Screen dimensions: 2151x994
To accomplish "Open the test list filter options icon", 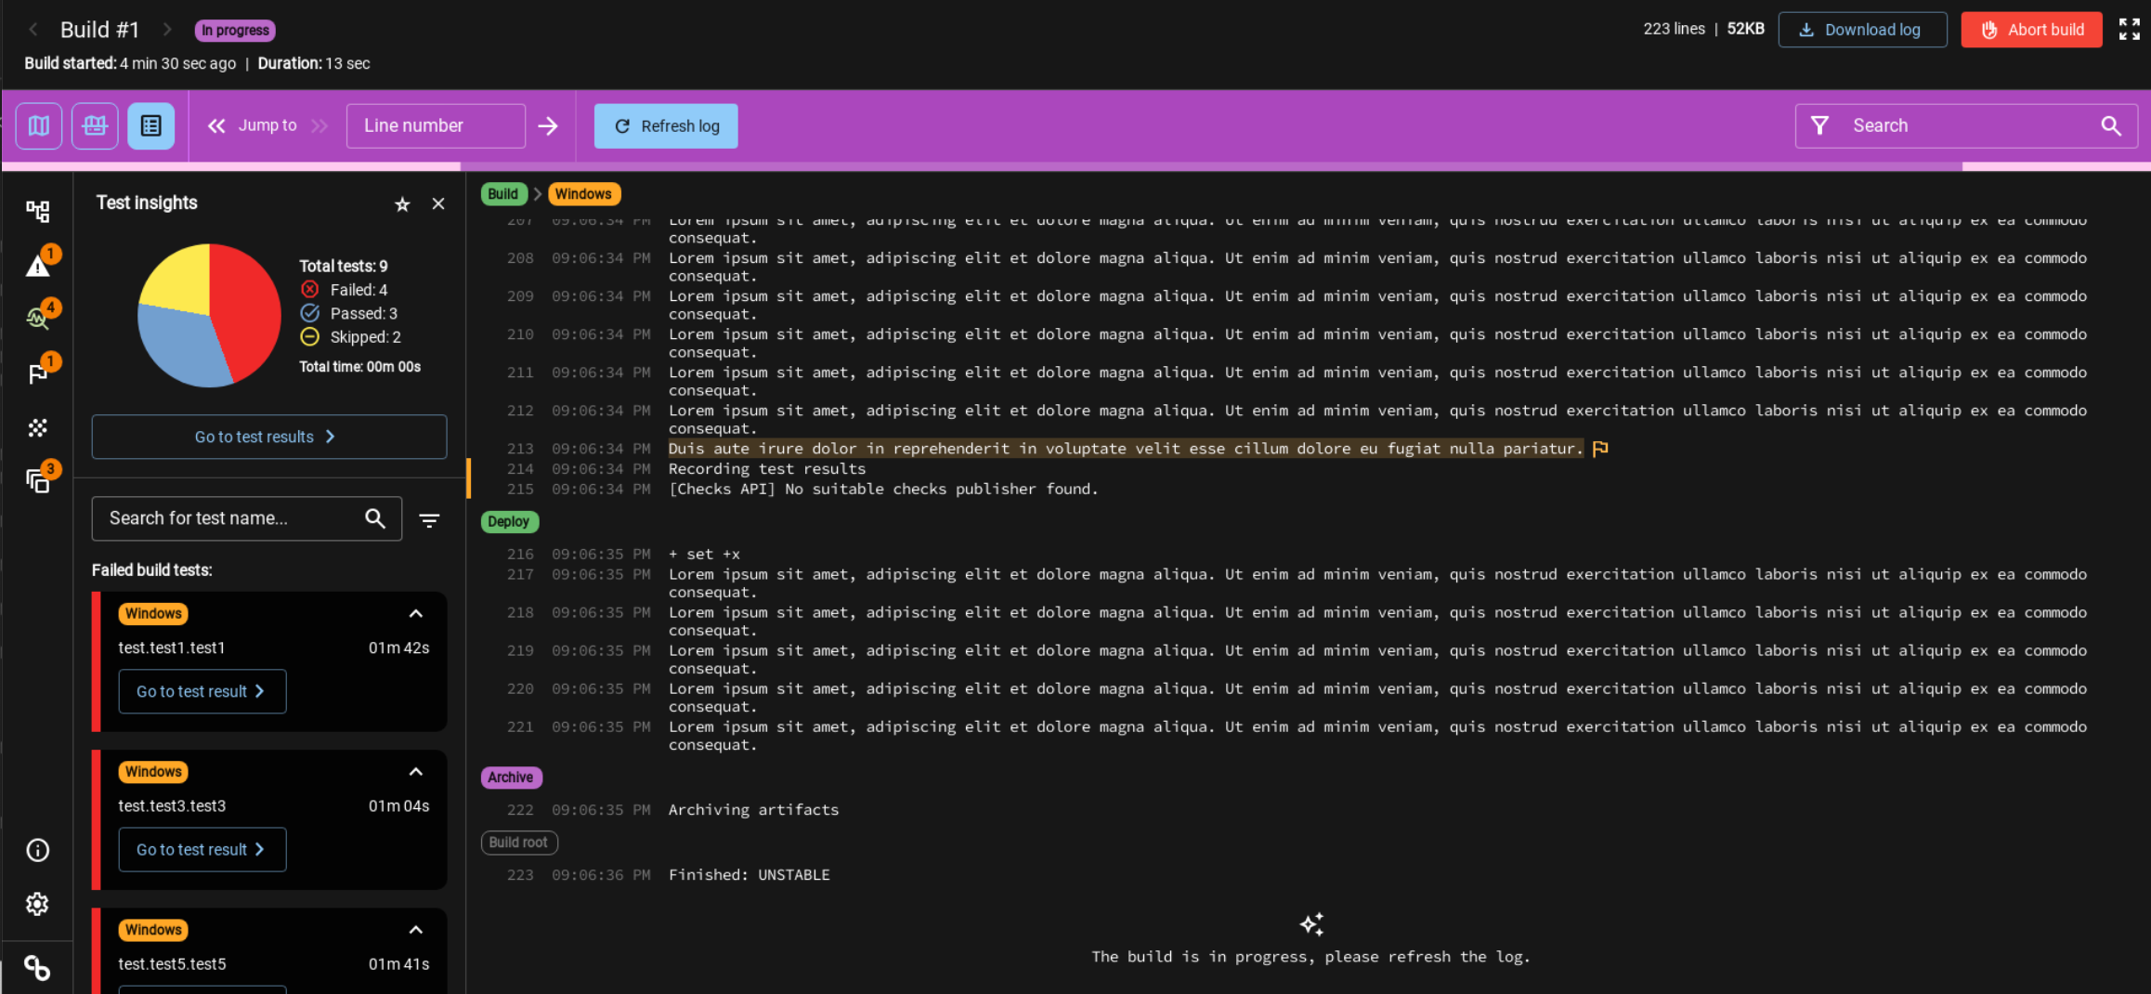I will click(429, 520).
